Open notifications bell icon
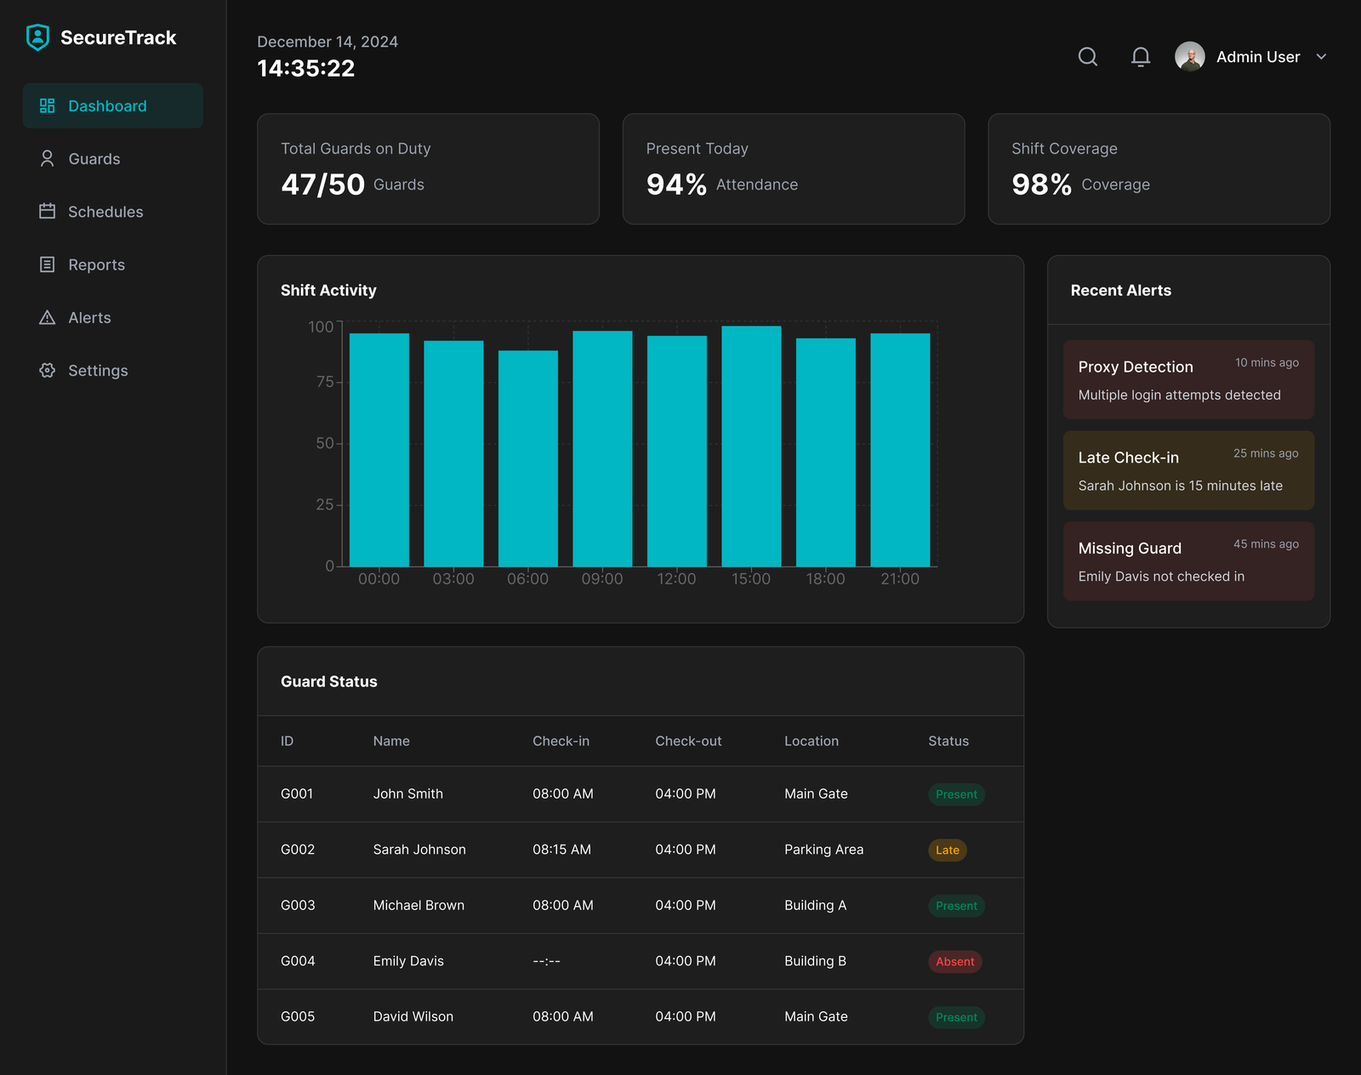This screenshot has height=1075, width=1361. pos(1140,57)
